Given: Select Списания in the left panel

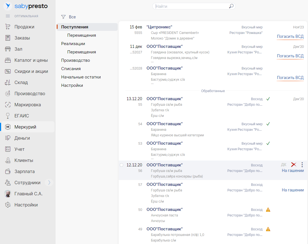Looking at the screenshot, I should click(x=71, y=69).
